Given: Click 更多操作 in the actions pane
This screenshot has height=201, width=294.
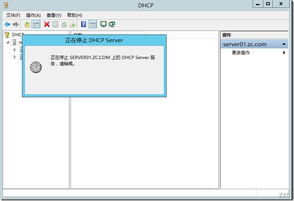Looking at the screenshot, I should [x=241, y=53].
